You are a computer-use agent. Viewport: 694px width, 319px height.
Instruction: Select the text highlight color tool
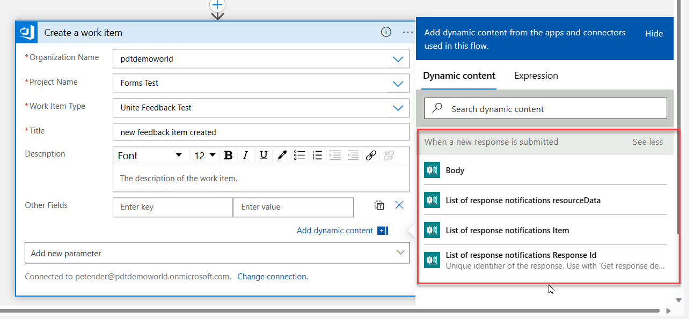pos(281,155)
